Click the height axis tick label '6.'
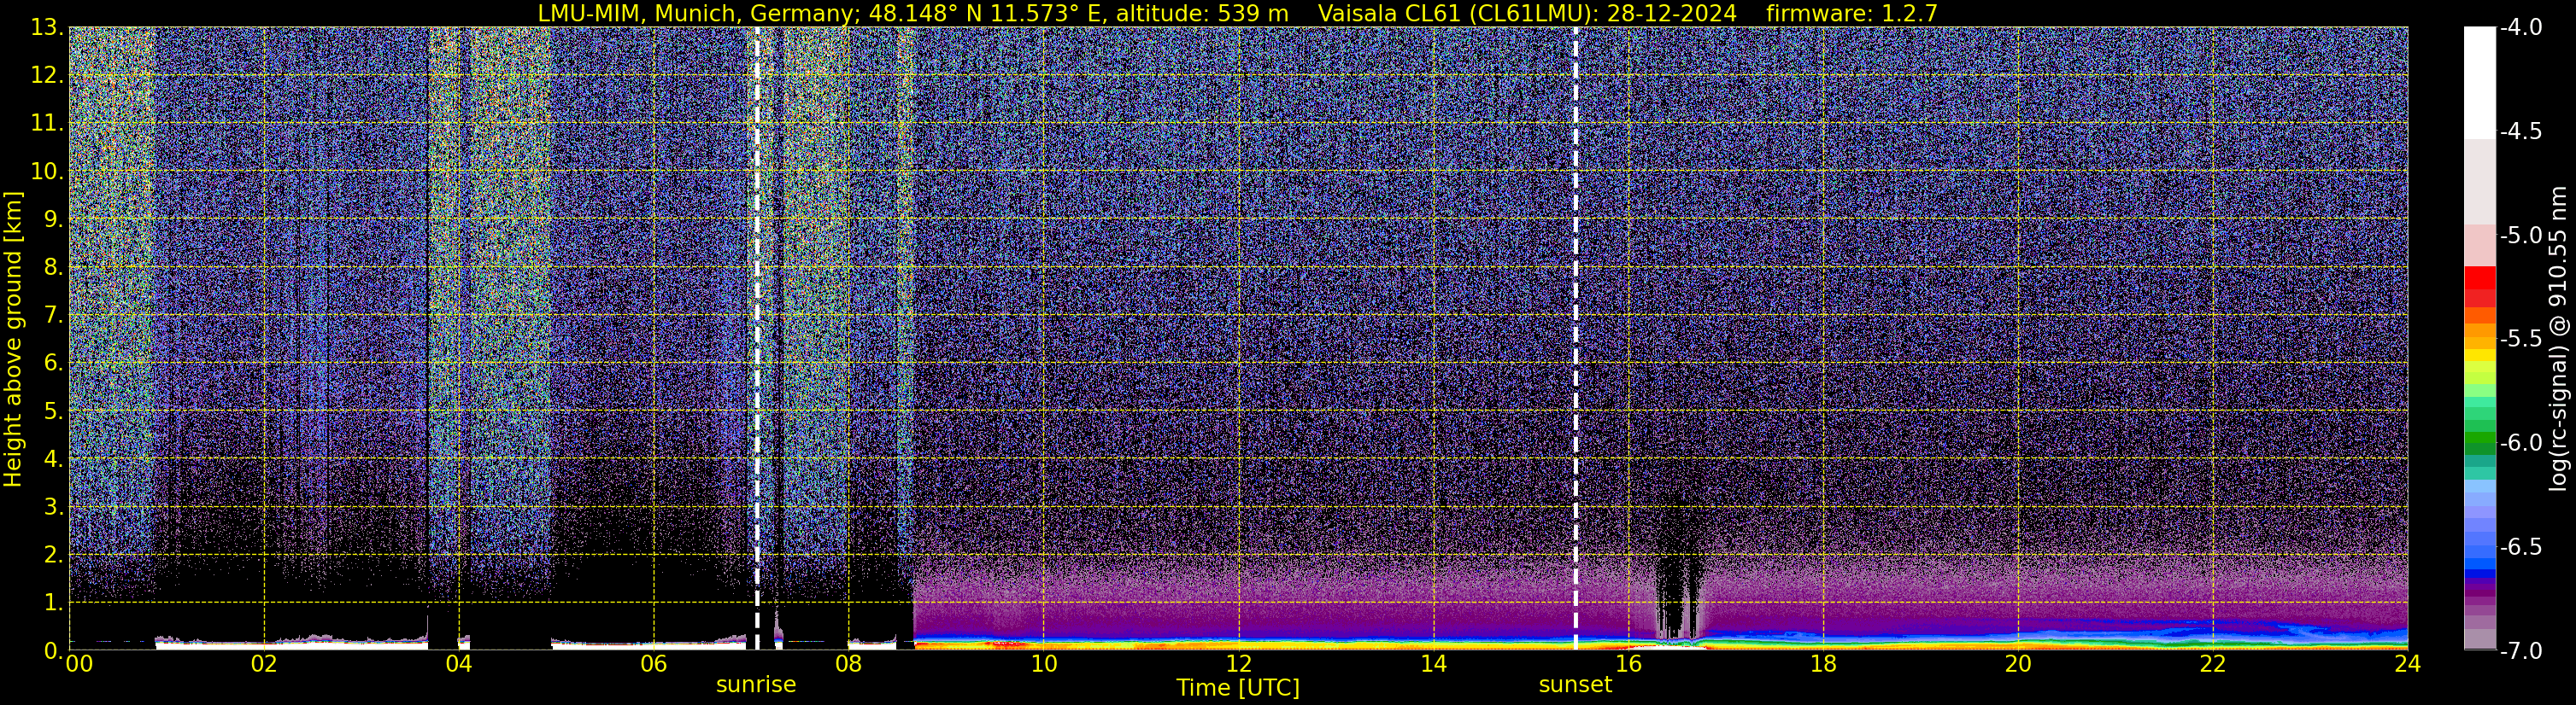This screenshot has width=2576, height=705. coord(54,364)
